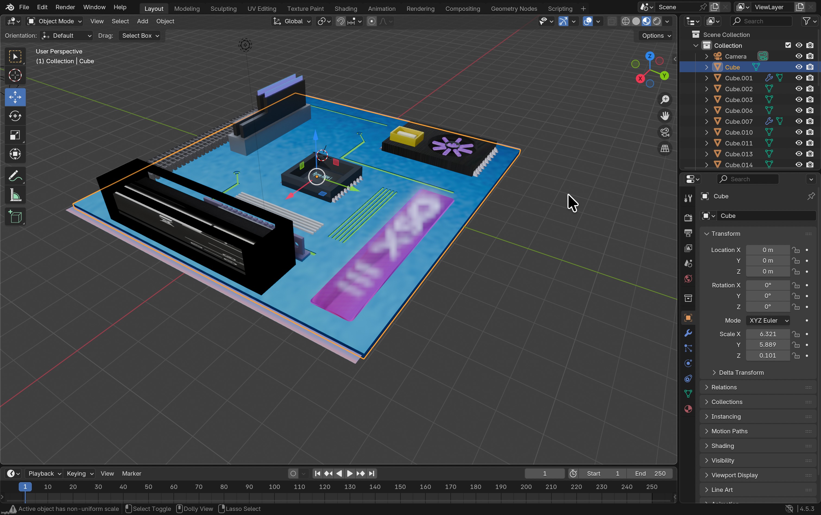Open the rotation Mode XYZ Euler dropdown
The width and height of the screenshot is (821, 515).
click(x=768, y=320)
